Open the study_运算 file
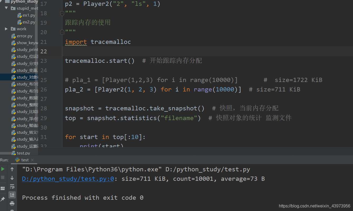This screenshot has height=211, width=353. coord(25,146)
